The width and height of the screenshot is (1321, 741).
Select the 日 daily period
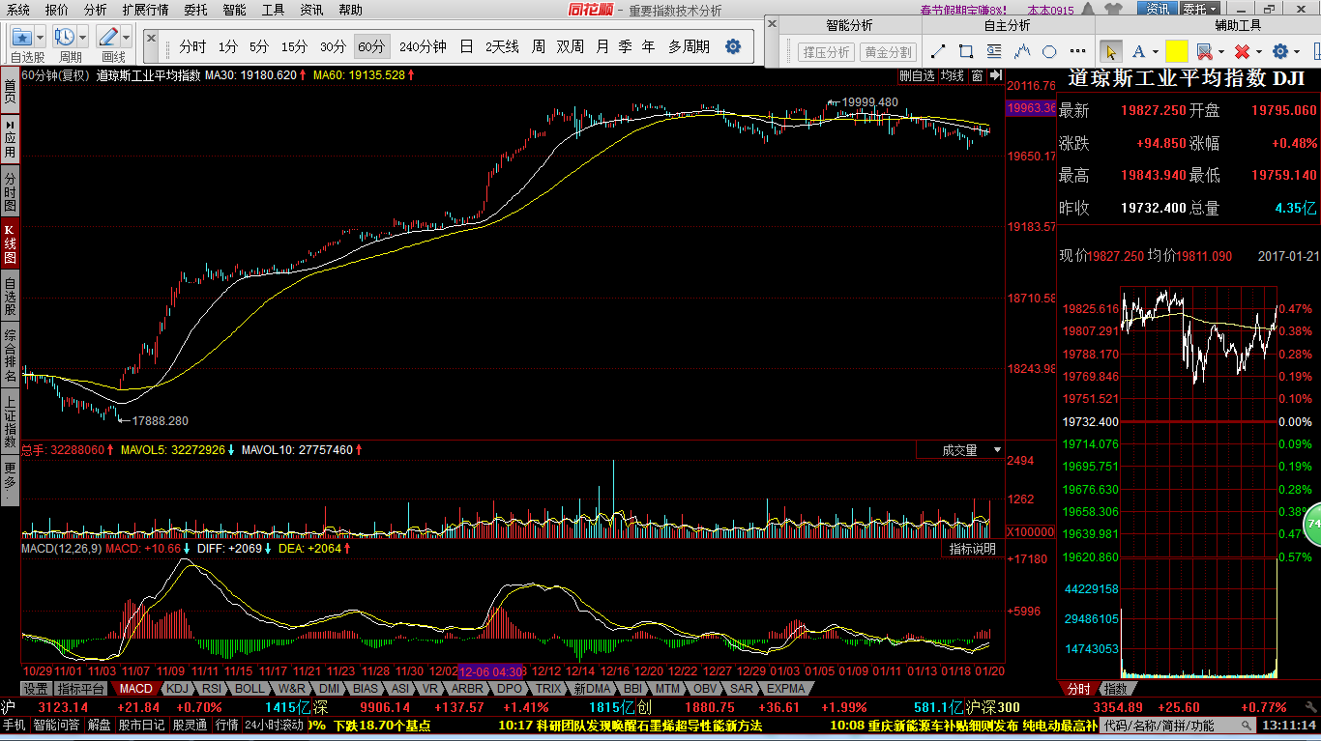coord(466,46)
